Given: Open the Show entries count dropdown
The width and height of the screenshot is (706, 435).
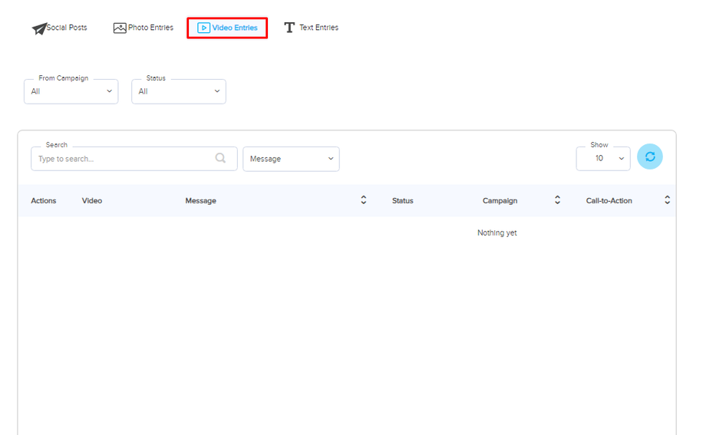Looking at the screenshot, I should point(603,159).
